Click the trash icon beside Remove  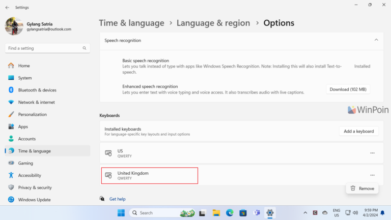coord(353,188)
